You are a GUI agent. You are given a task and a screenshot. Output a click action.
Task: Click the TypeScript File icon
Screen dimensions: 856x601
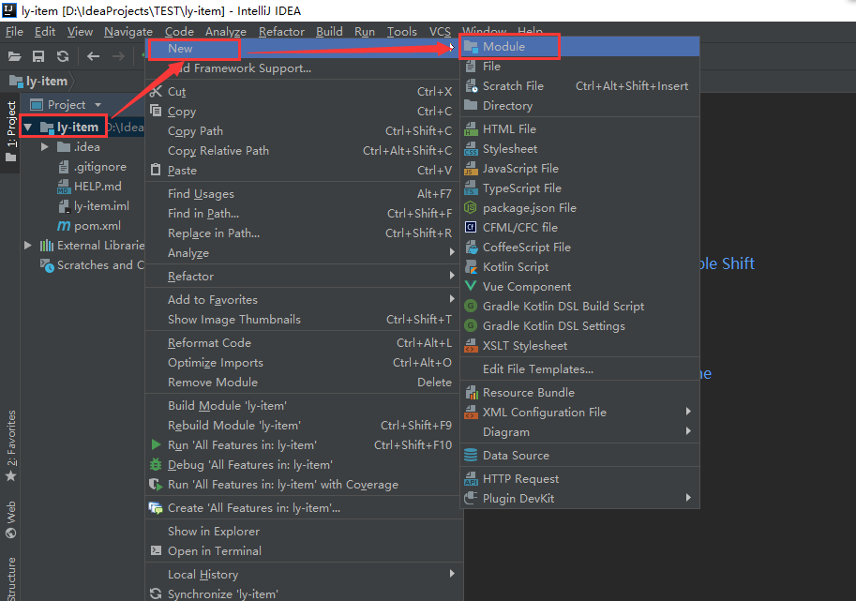(x=471, y=188)
